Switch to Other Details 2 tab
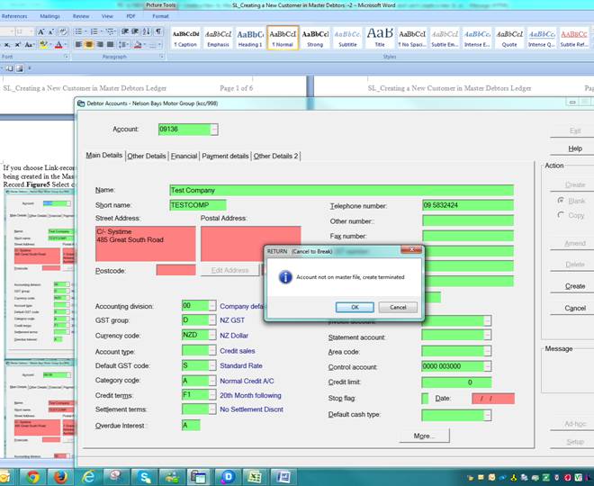 tap(275, 156)
